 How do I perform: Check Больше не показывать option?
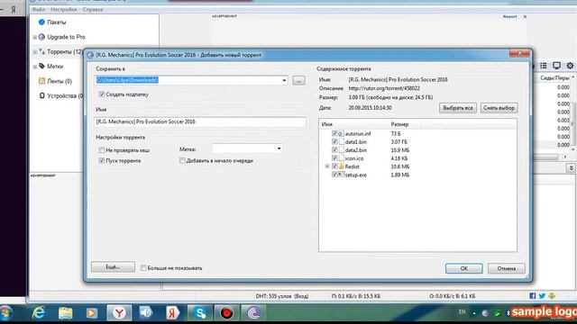point(143,268)
